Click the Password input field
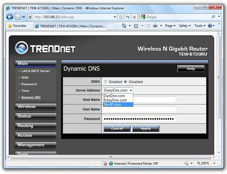 tap(139, 119)
